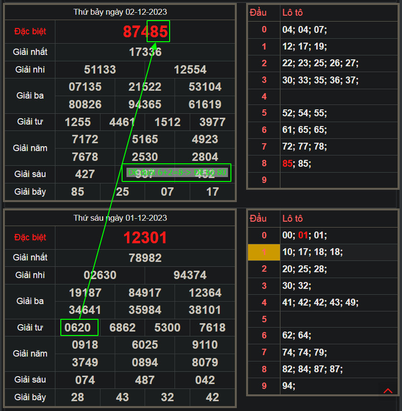Viewport: 402px width, 411px height.
Task: Click Giải tư number 7618
Action: pos(212,328)
